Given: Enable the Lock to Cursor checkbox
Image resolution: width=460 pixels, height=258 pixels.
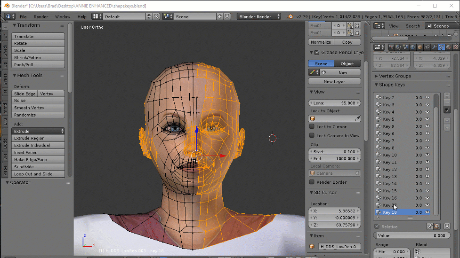Looking at the screenshot, I should [312, 127].
